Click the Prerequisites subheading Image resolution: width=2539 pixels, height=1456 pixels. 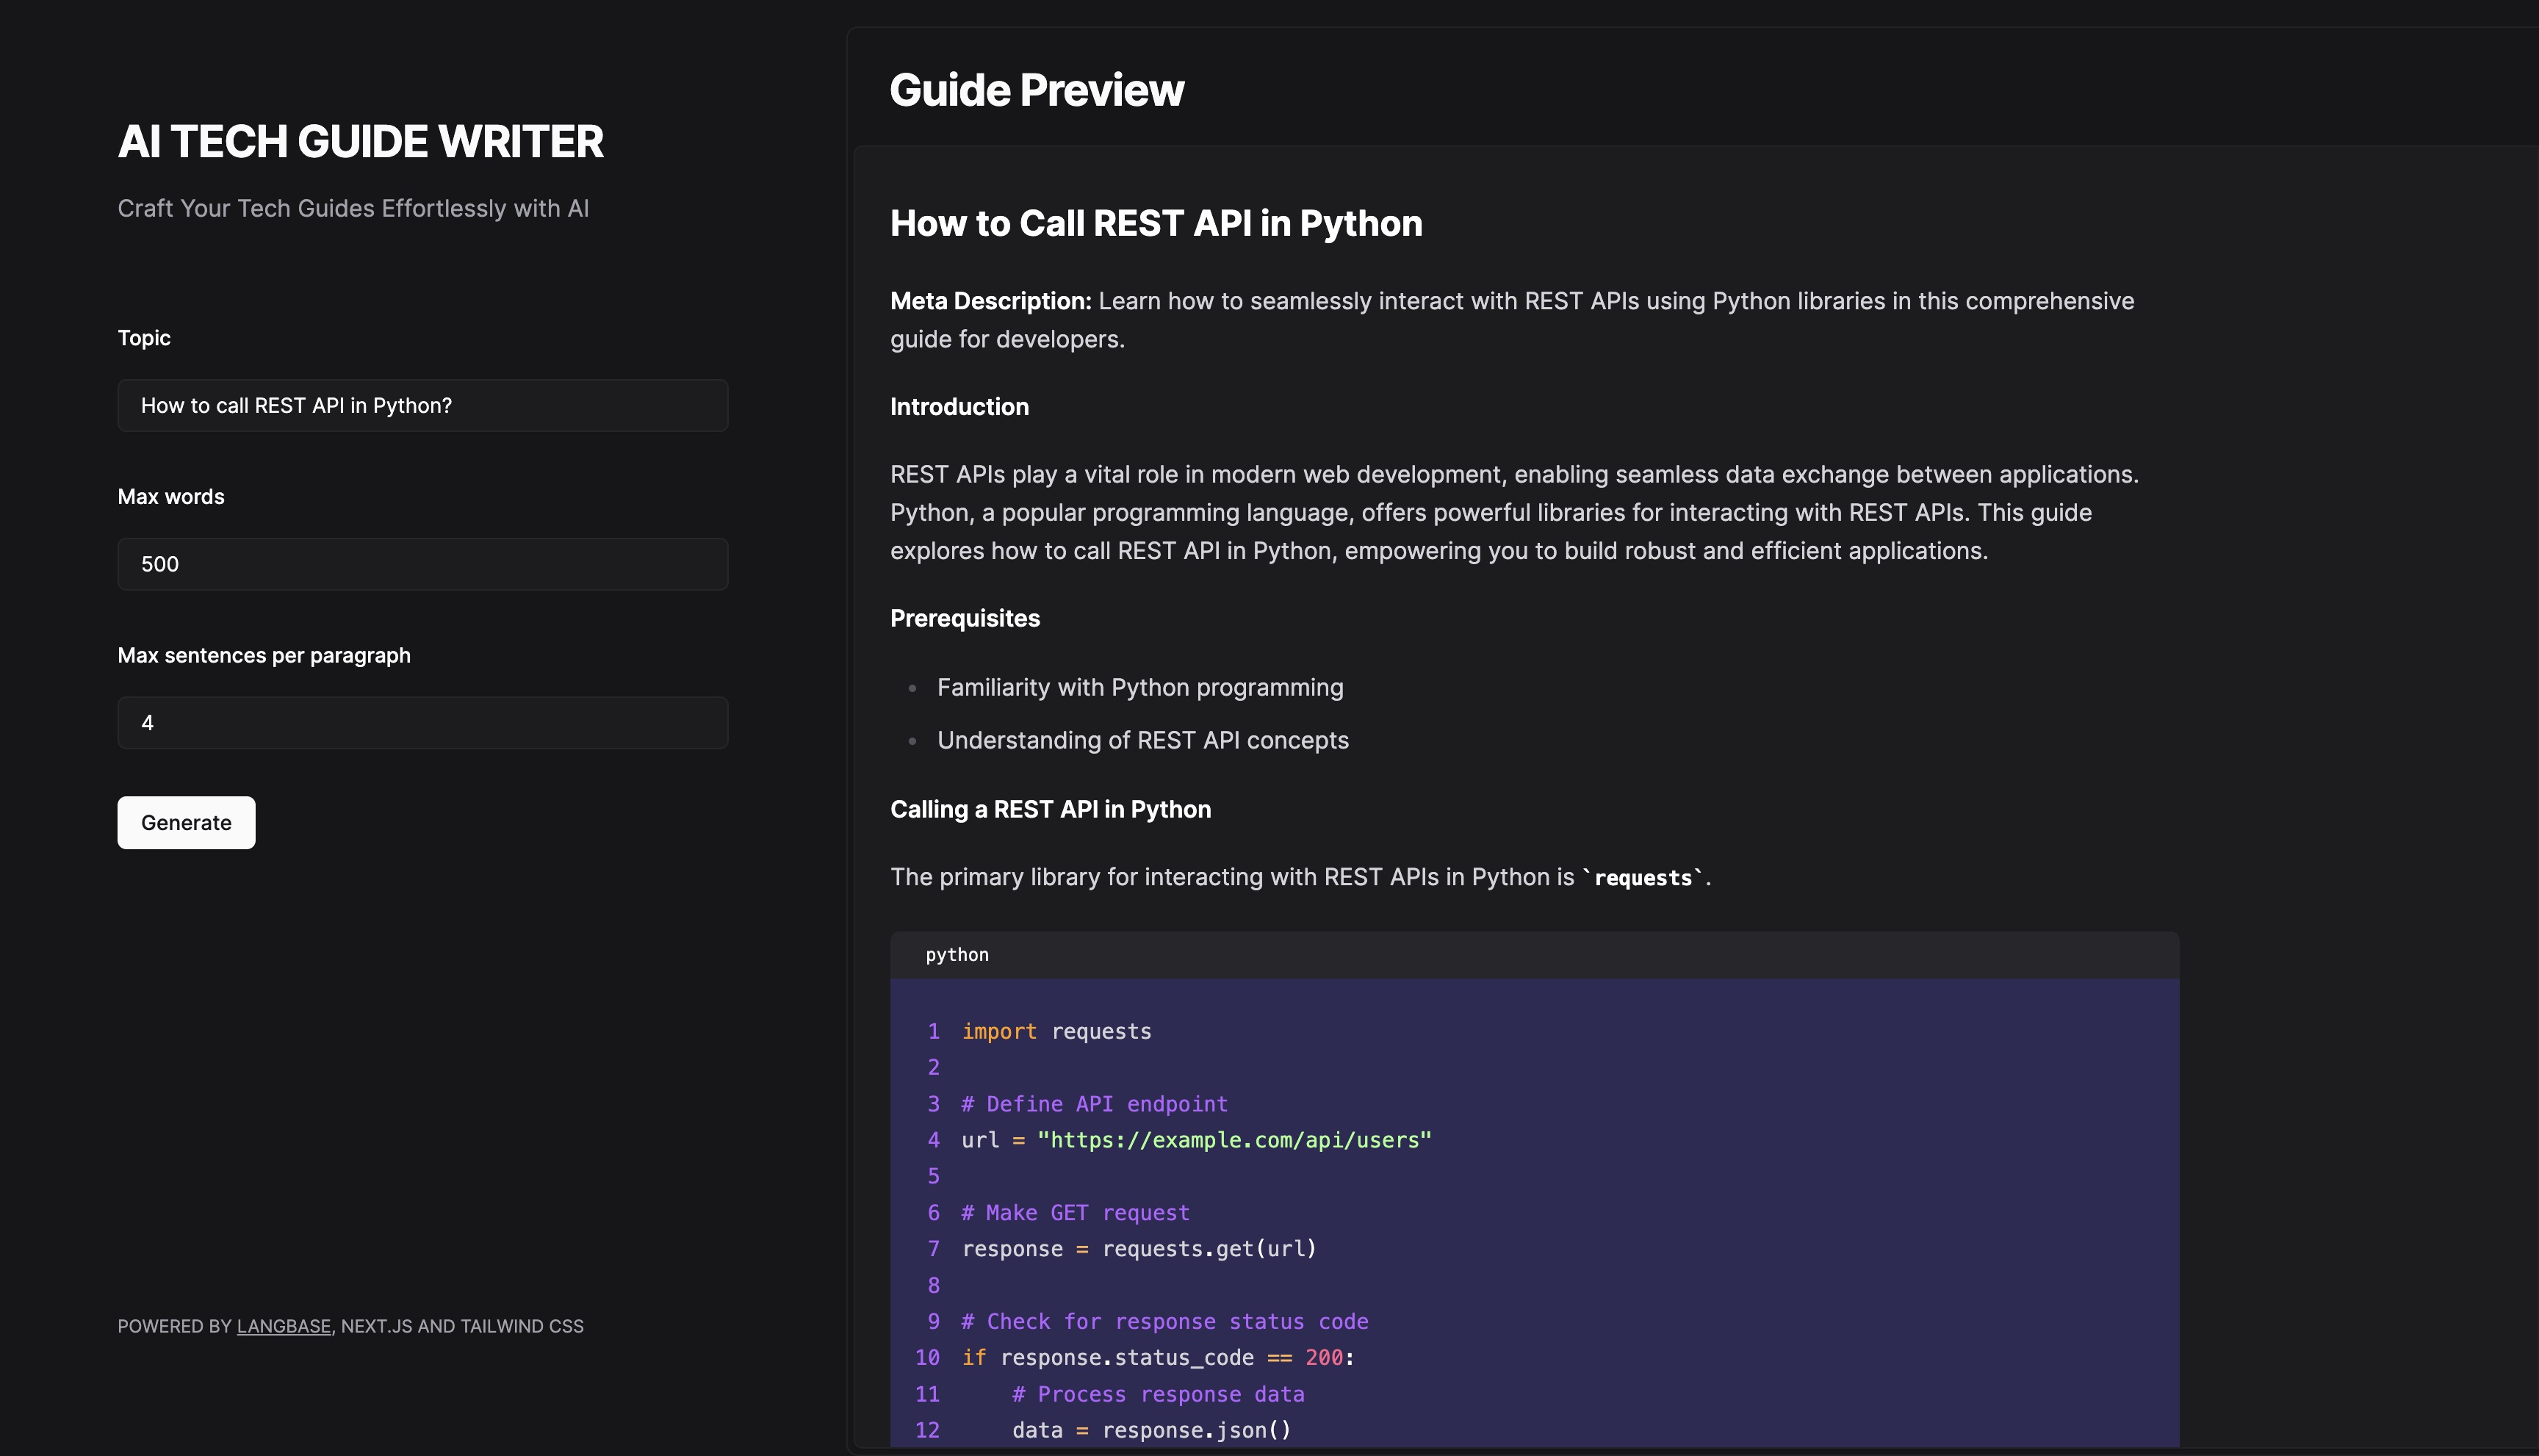pyautogui.click(x=964, y=618)
